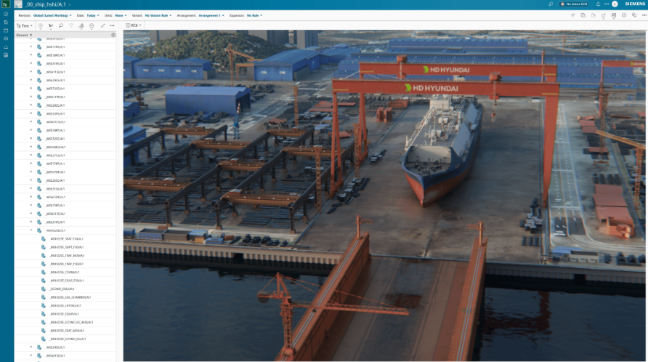648x362 pixels.
Task: Select the ECONO_EG_M30 tree row
Action: click(x=65, y=322)
